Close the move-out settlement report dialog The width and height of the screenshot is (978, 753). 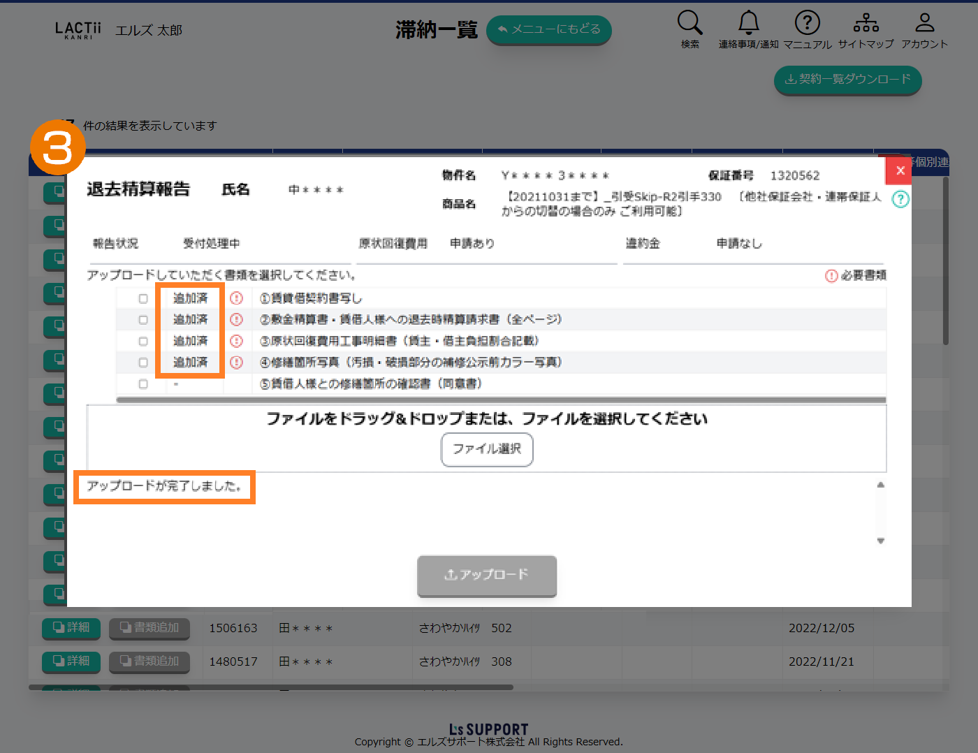[900, 170]
